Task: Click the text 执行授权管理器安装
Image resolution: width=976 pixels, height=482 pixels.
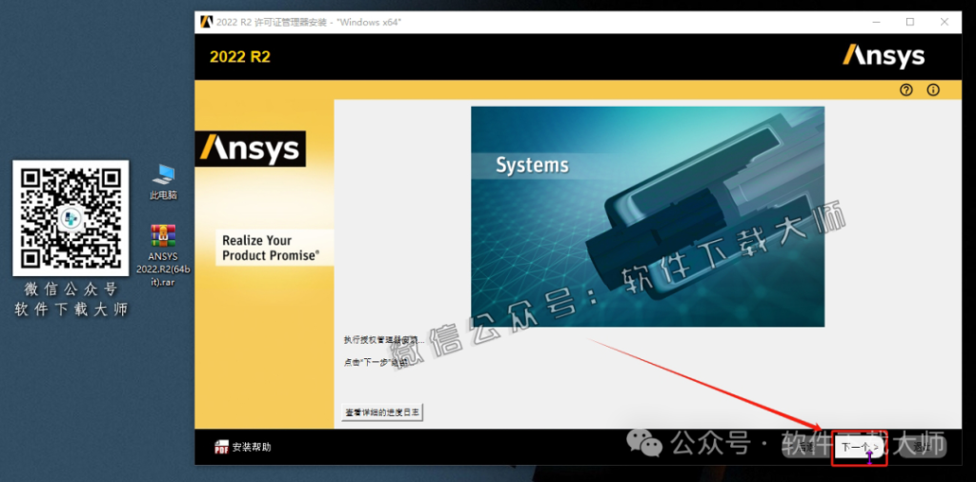Action: [x=384, y=340]
